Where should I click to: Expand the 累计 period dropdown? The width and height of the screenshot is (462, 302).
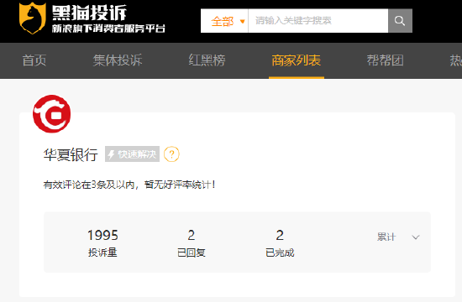point(398,237)
